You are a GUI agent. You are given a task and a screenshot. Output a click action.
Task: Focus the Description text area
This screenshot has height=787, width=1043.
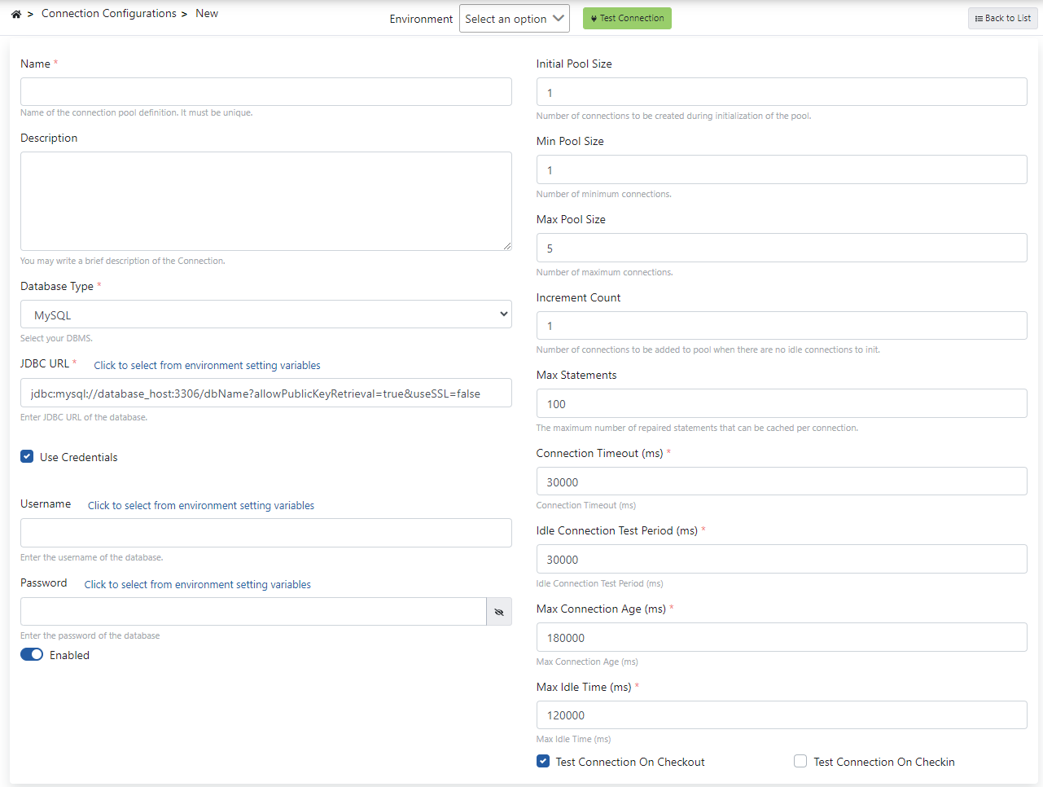pos(265,201)
